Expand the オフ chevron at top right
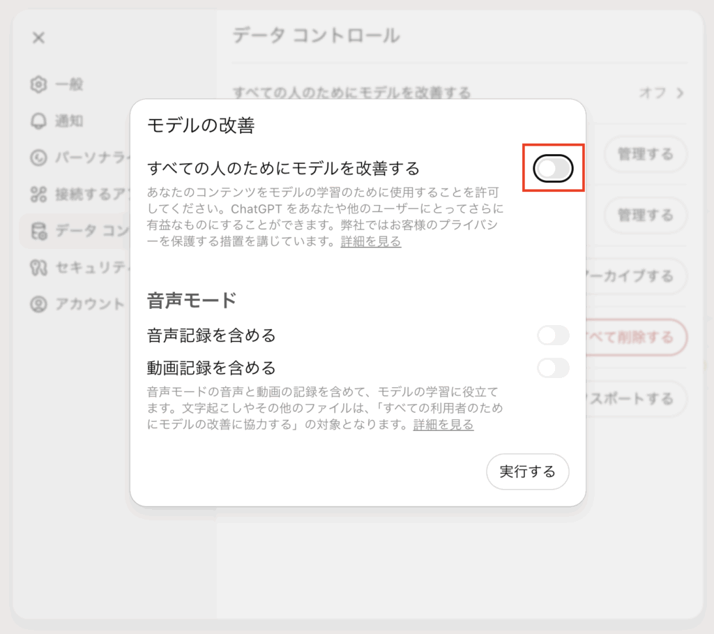Viewport: 714px width, 634px height. click(x=679, y=93)
